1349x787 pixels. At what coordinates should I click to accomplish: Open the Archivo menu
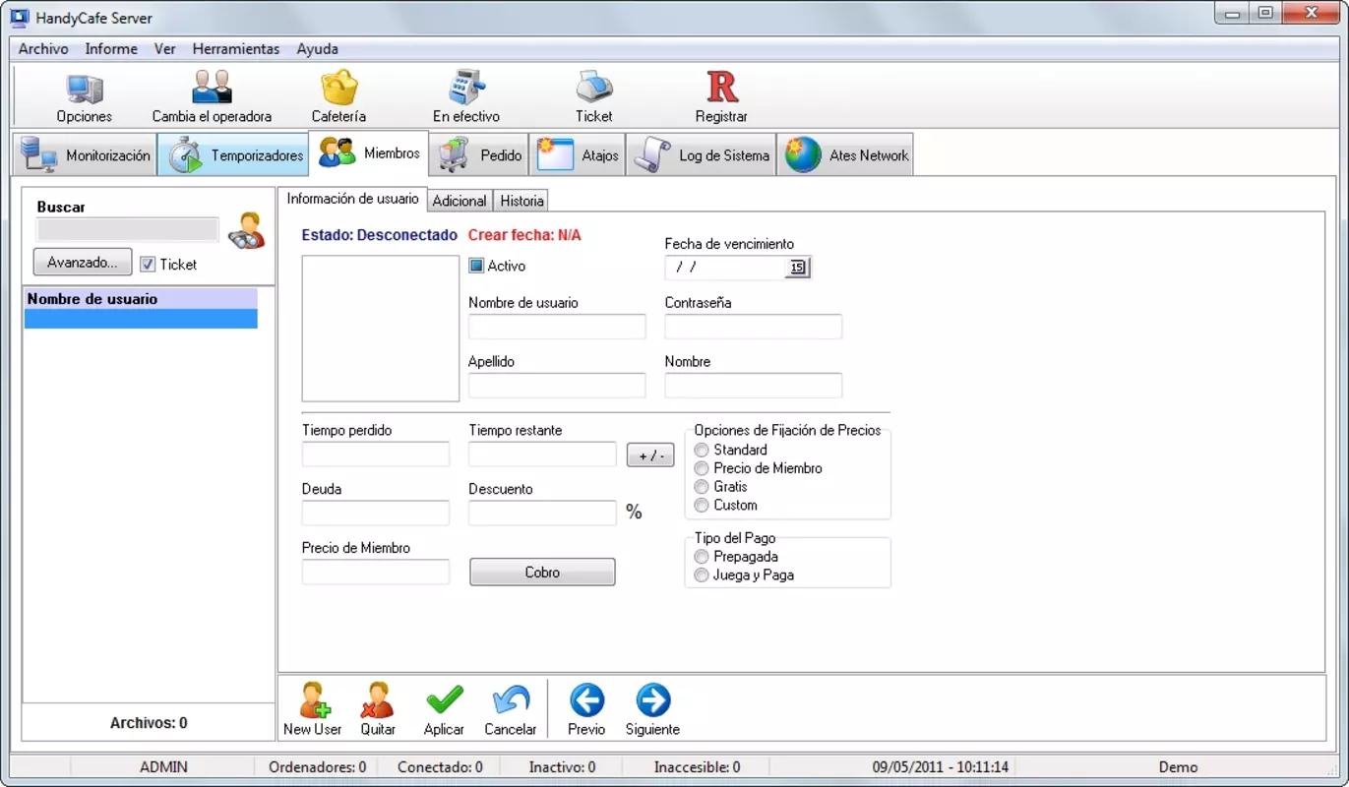tap(43, 48)
